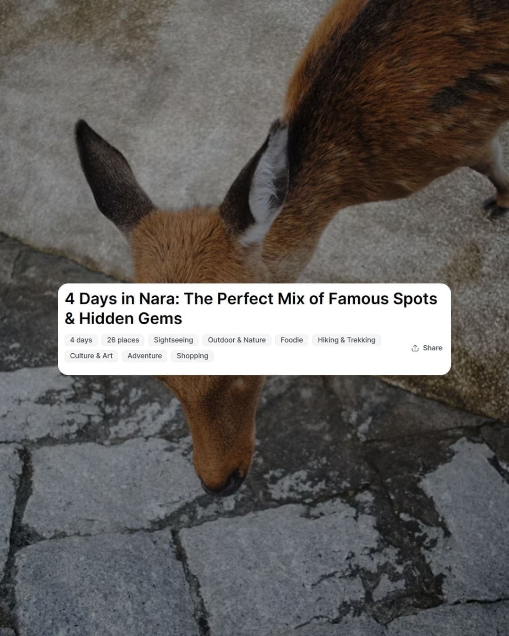
Task: Pick the Hiking & Trekking tag
Action: pyautogui.click(x=346, y=340)
